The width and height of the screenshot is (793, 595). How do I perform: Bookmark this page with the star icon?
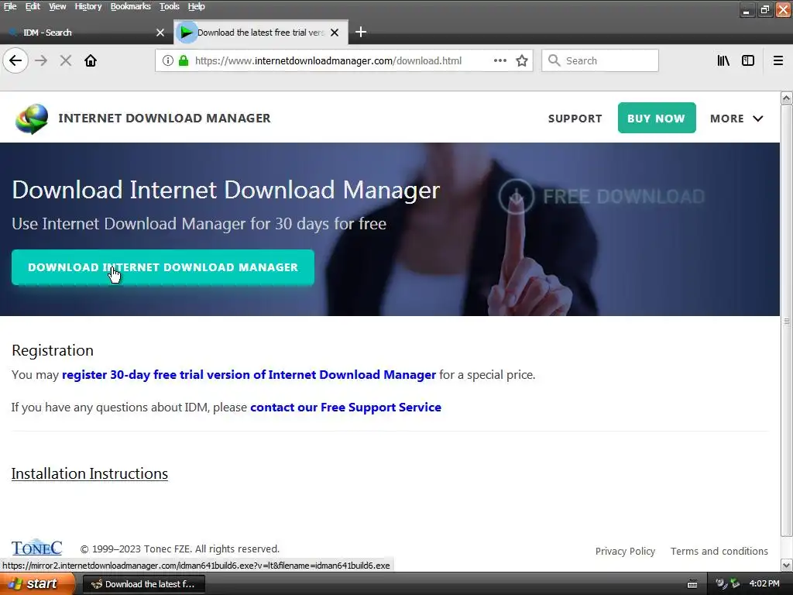(522, 60)
